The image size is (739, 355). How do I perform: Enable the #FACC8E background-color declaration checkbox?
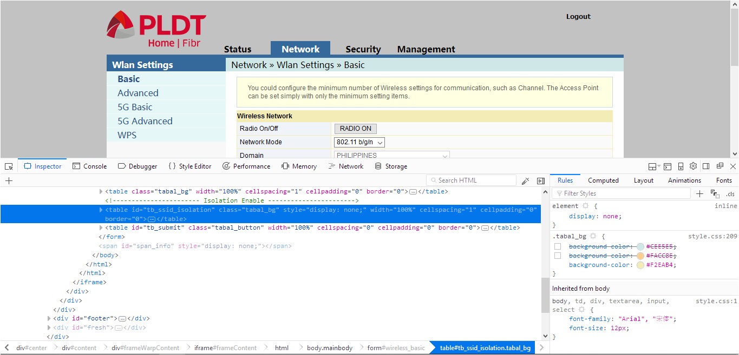(558, 256)
